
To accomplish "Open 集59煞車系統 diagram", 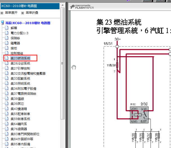I will (20, 119).
